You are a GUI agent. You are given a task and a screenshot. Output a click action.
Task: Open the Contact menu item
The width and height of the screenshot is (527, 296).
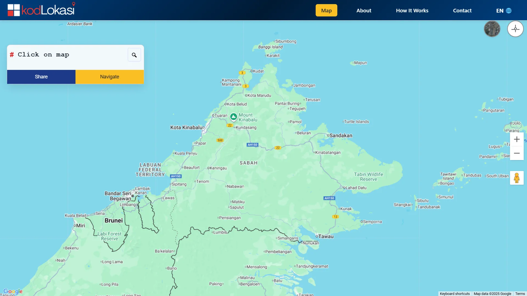coord(462,10)
